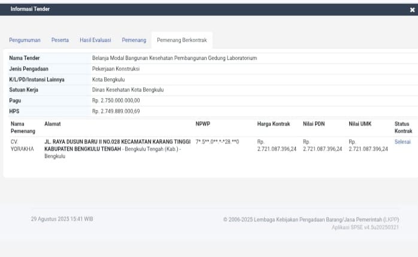This screenshot has width=418, height=257.
Task: Click the HPS amount value
Action: point(116,111)
